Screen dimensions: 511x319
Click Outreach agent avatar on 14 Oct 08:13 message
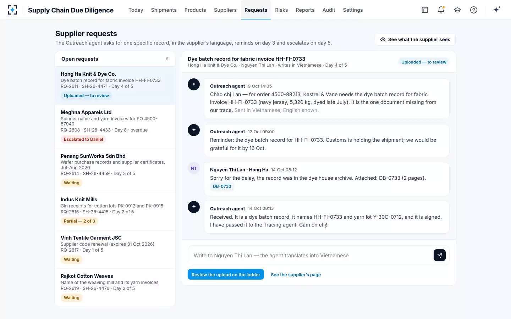(x=194, y=207)
